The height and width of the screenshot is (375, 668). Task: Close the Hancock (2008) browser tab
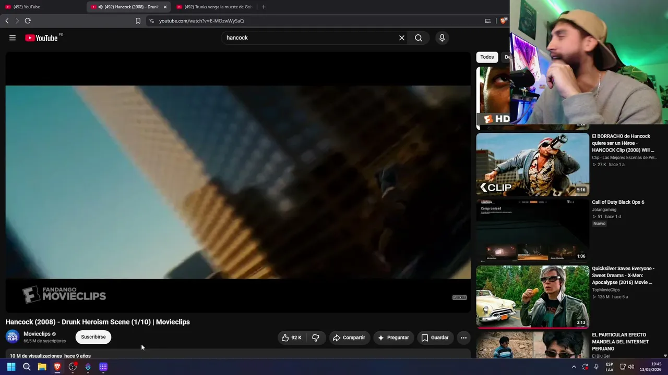point(165,7)
